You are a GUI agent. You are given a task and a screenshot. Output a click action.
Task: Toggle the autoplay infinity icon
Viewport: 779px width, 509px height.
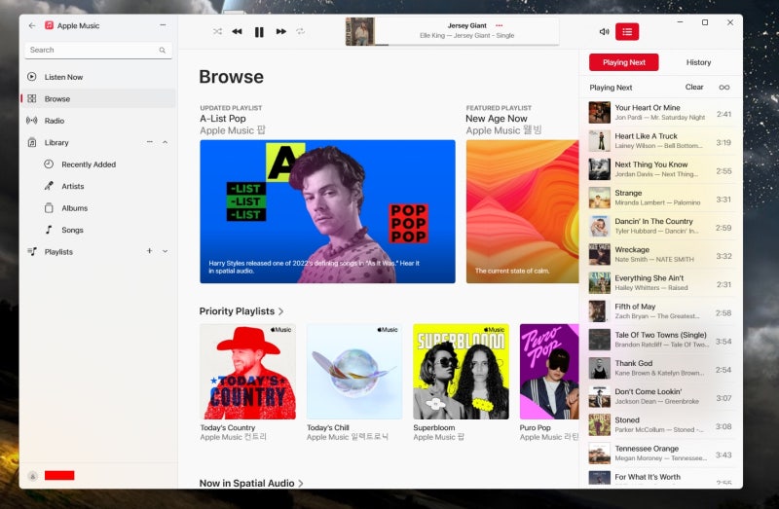pos(724,88)
